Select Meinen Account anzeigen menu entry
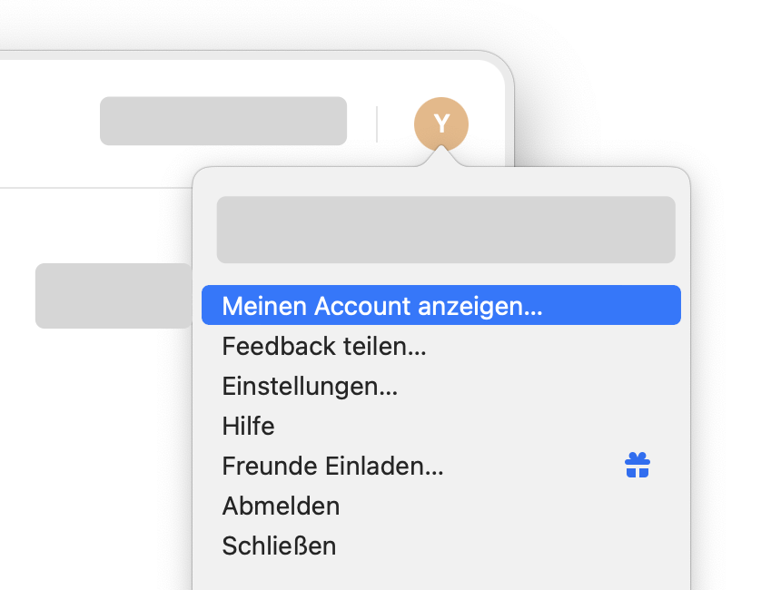 click(440, 305)
